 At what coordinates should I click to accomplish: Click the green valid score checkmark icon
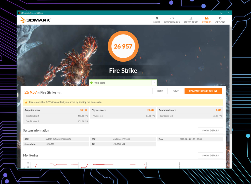(x=91, y=83)
